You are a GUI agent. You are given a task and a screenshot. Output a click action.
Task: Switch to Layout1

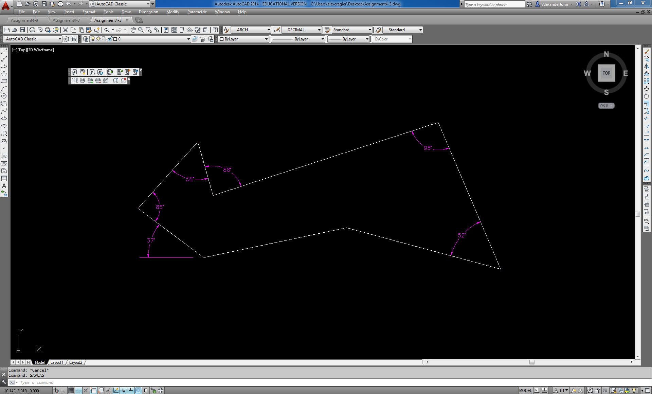57,362
